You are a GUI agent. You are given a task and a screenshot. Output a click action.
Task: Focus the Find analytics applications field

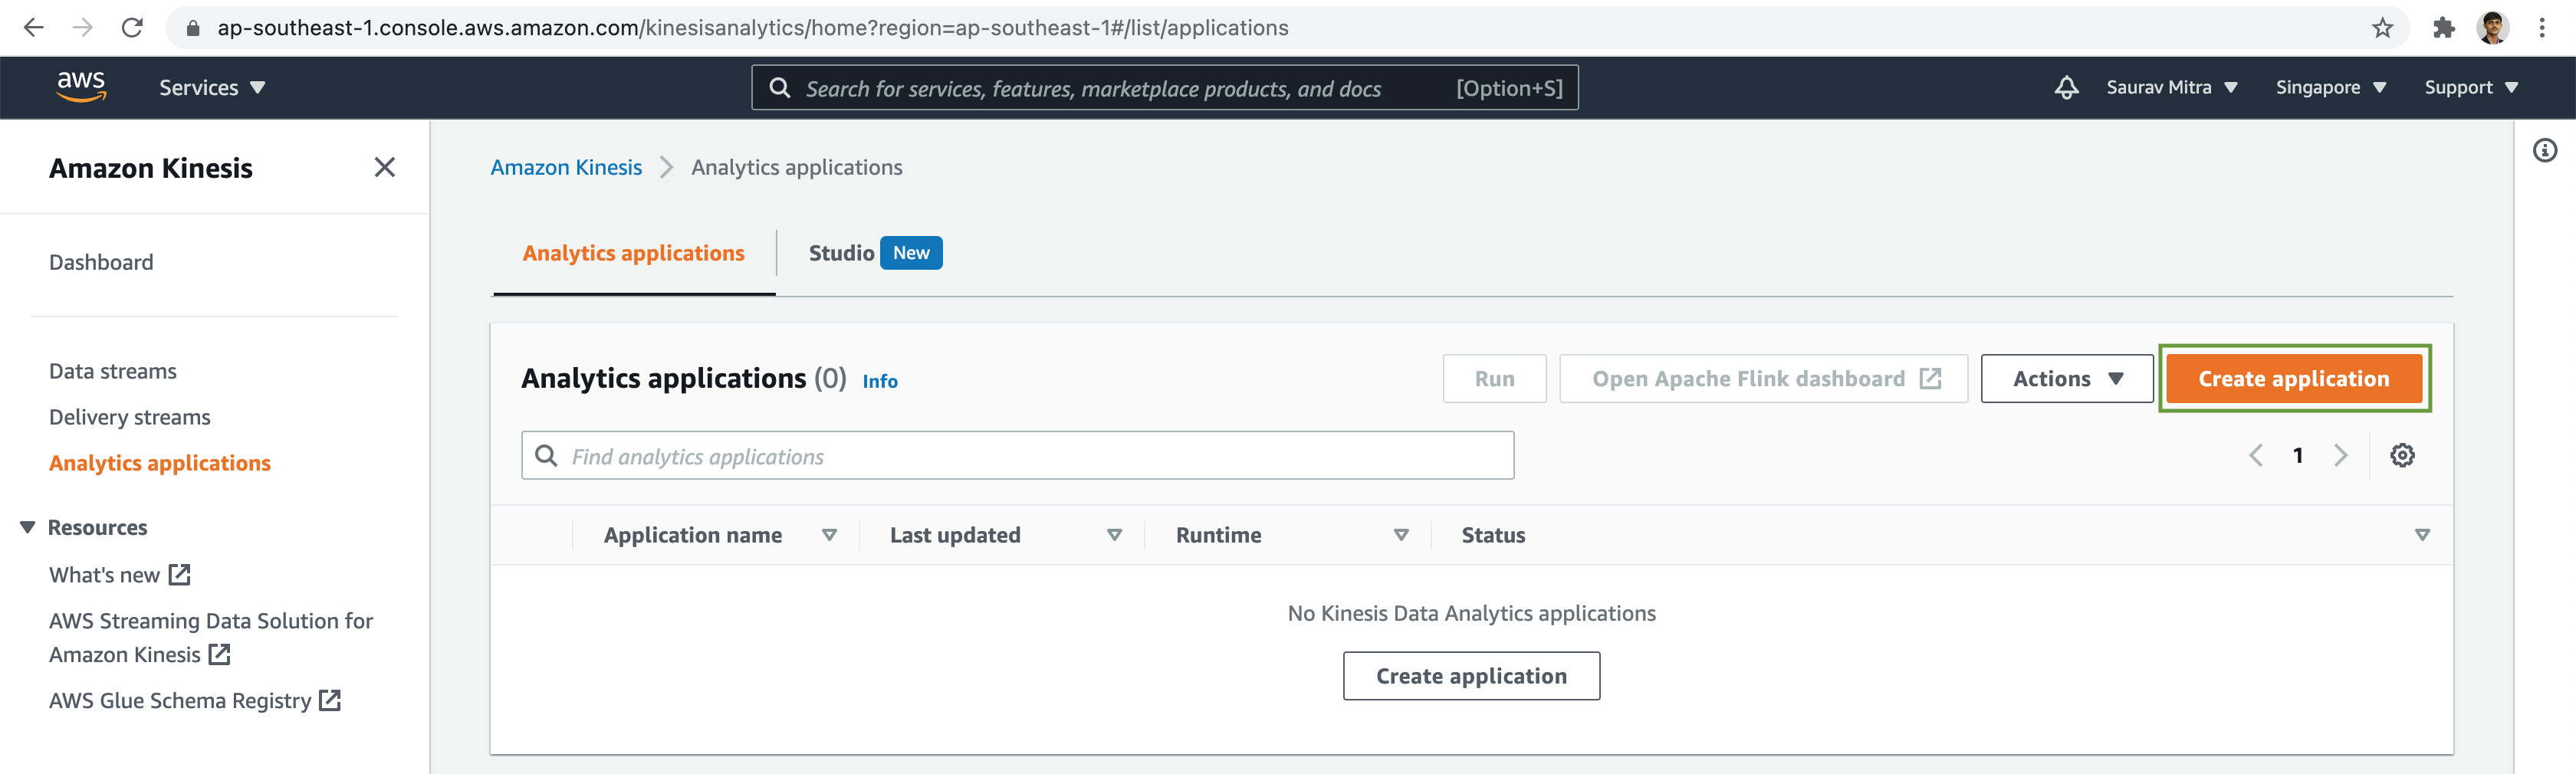point(1017,456)
